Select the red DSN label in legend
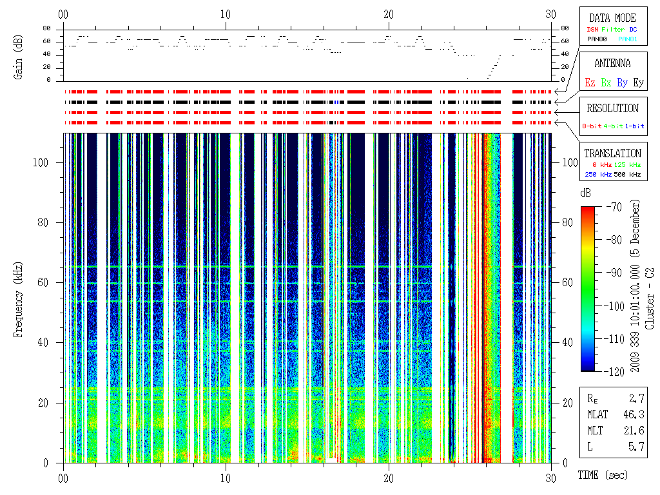The width and height of the screenshot is (660, 495). [x=592, y=30]
